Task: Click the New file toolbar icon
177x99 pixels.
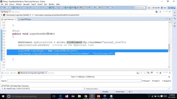Action: coord(2,8)
